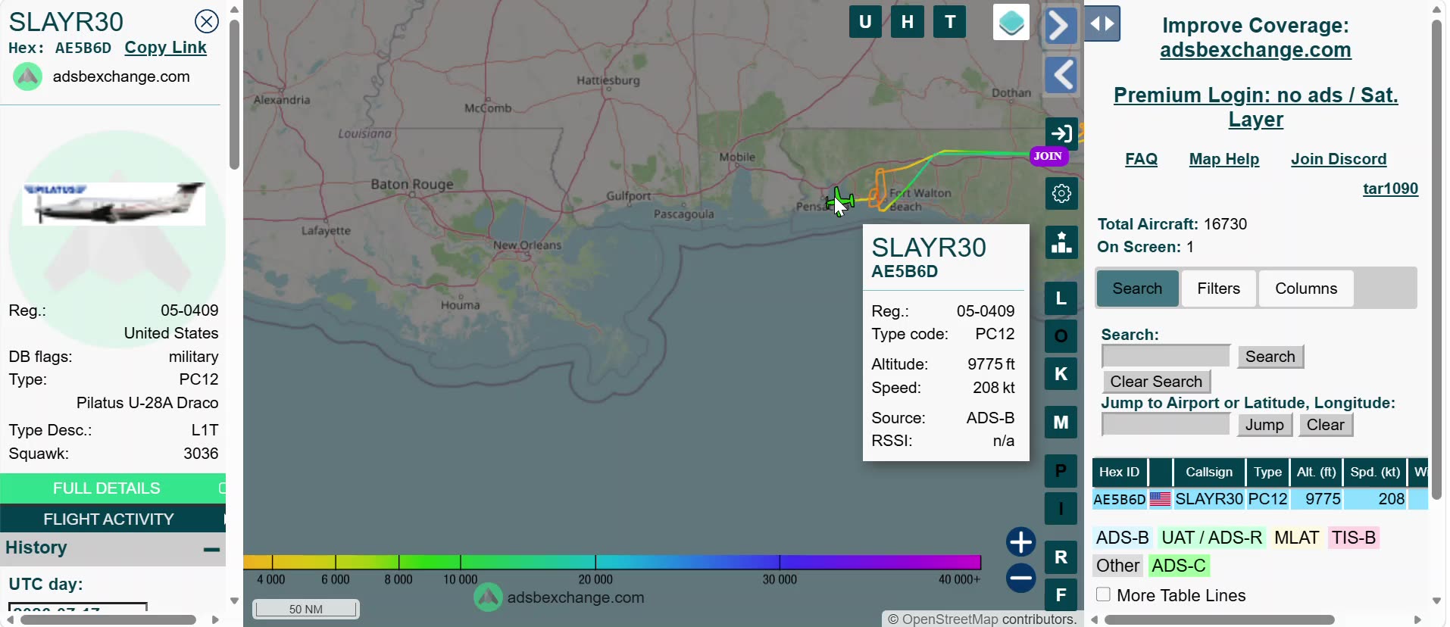Switch to the Columns tab
Viewport: 1450px width, 627px height.
[1306, 289]
